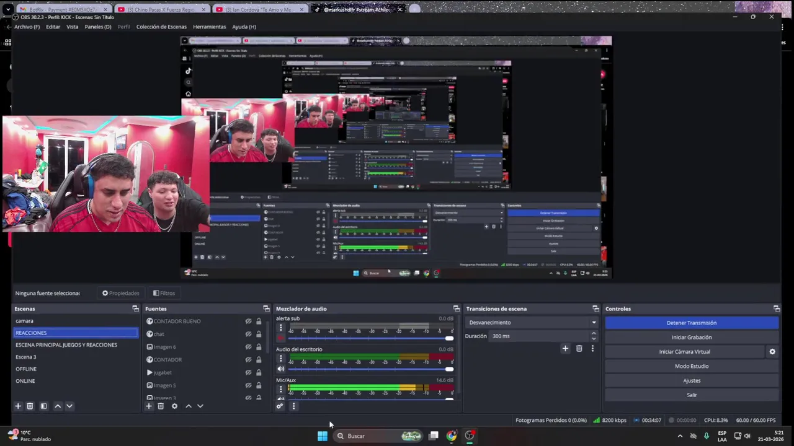
Task: Open Editar menu
Action: pyautogui.click(x=53, y=27)
